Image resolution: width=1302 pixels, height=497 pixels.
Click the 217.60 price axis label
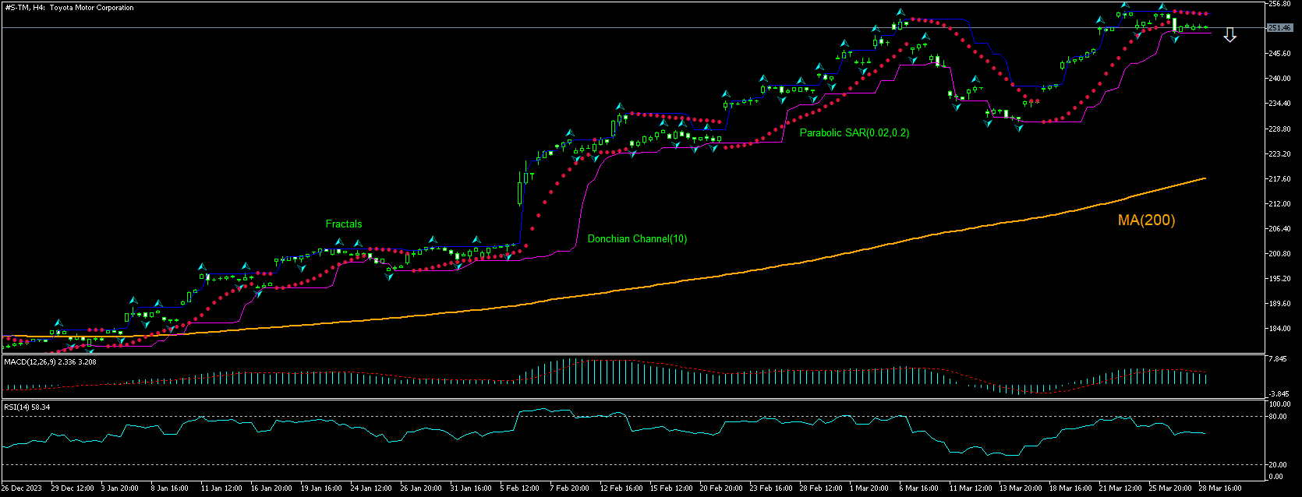pyautogui.click(x=1279, y=179)
